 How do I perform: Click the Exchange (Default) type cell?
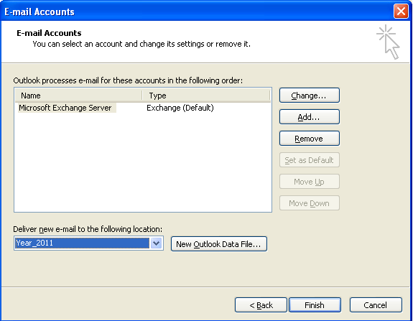pyautogui.click(x=180, y=108)
